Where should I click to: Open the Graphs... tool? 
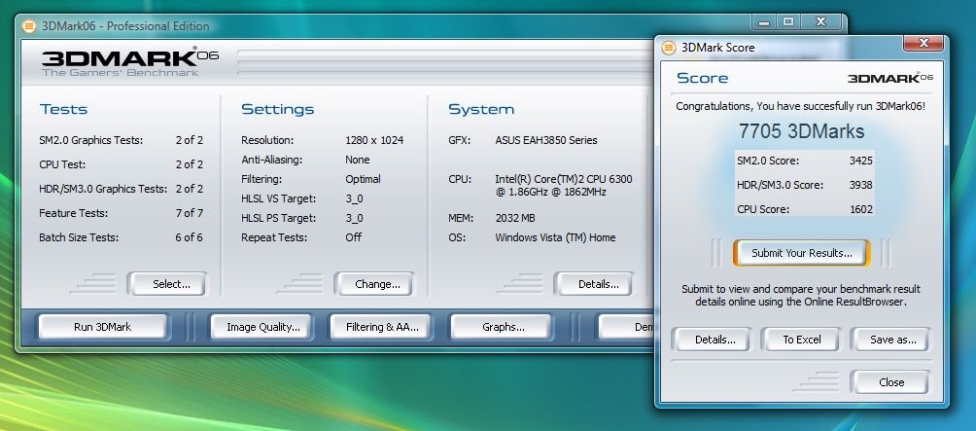pyautogui.click(x=501, y=327)
